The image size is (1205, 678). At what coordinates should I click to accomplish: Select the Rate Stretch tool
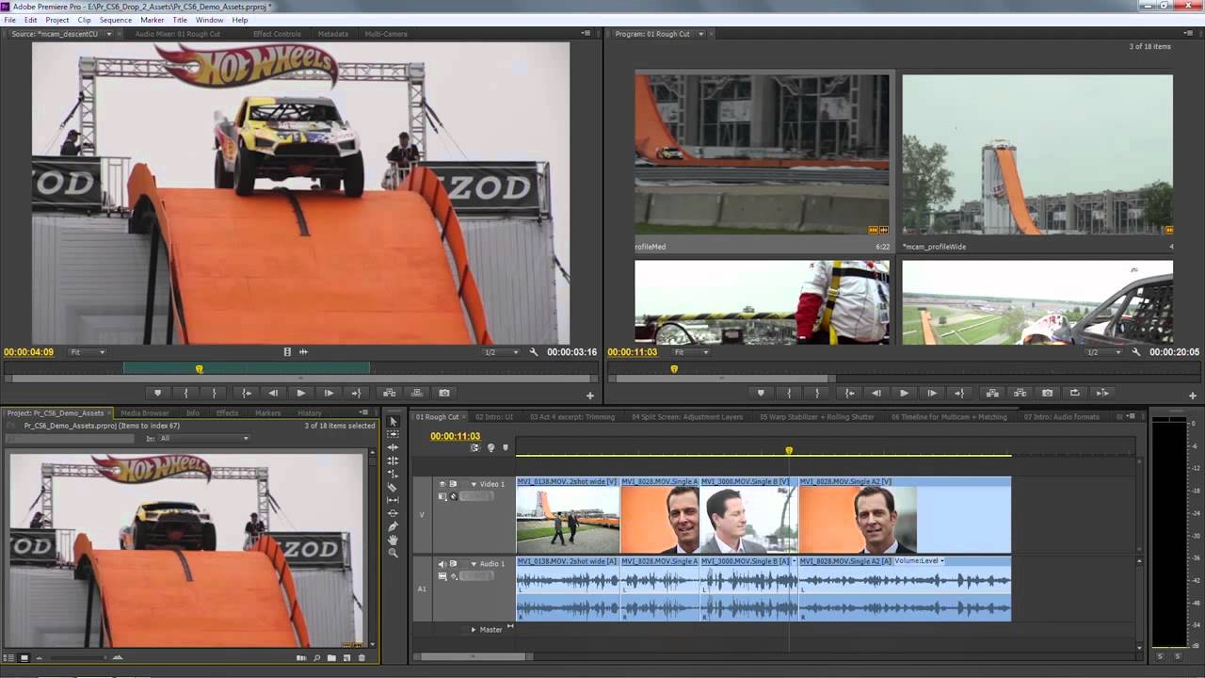394,474
